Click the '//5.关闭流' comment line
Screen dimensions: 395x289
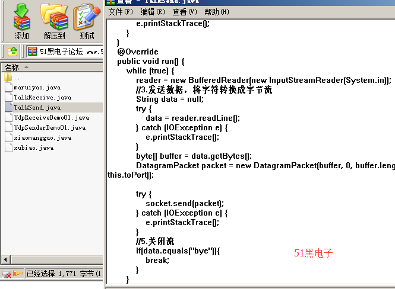[155, 241]
